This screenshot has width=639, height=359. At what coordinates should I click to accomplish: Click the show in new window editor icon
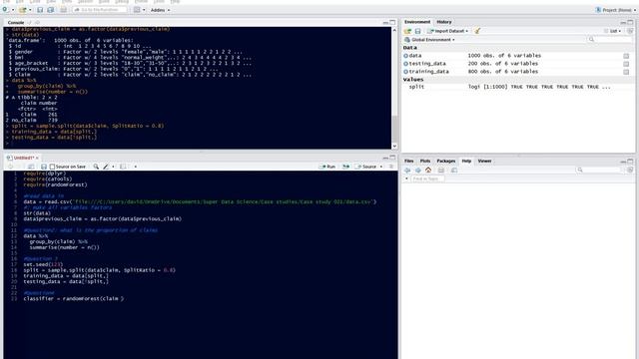tap(31, 167)
